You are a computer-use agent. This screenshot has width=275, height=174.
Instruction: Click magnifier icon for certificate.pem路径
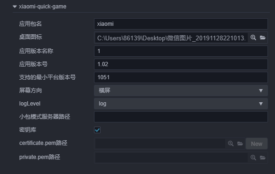point(231,144)
